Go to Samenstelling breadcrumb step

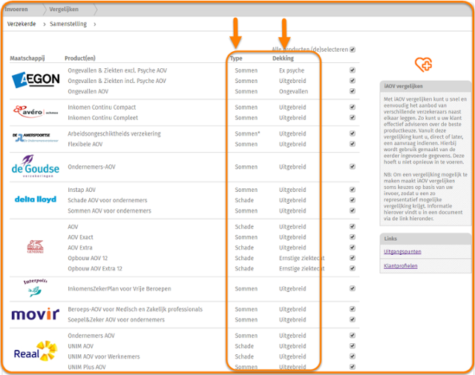[x=68, y=24]
